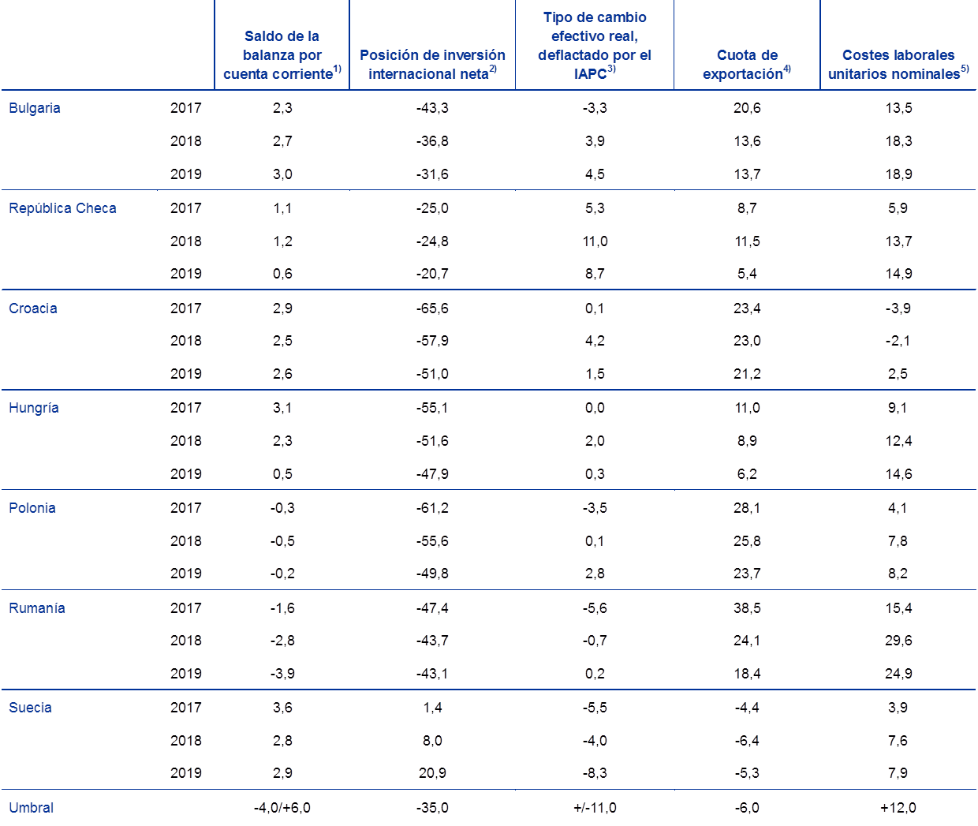Click the República Checa country label
Viewport: 978px width, 826px height.
point(62,208)
